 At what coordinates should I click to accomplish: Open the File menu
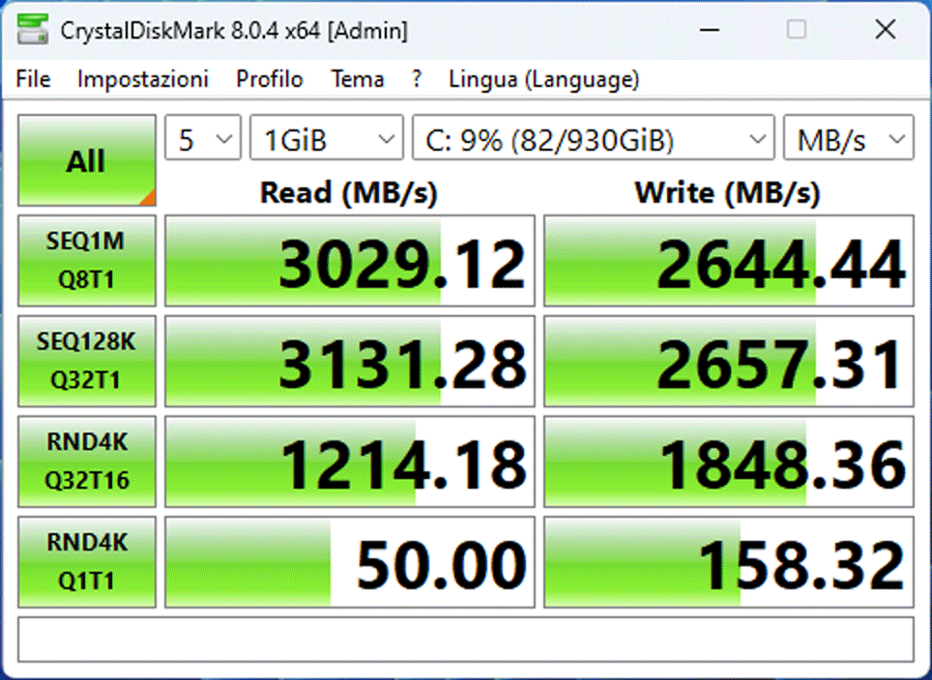click(33, 79)
